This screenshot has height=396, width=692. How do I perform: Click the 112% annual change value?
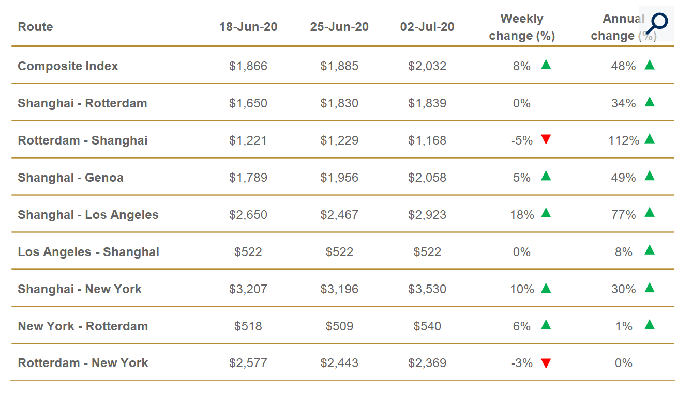click(x=624, y=140)
